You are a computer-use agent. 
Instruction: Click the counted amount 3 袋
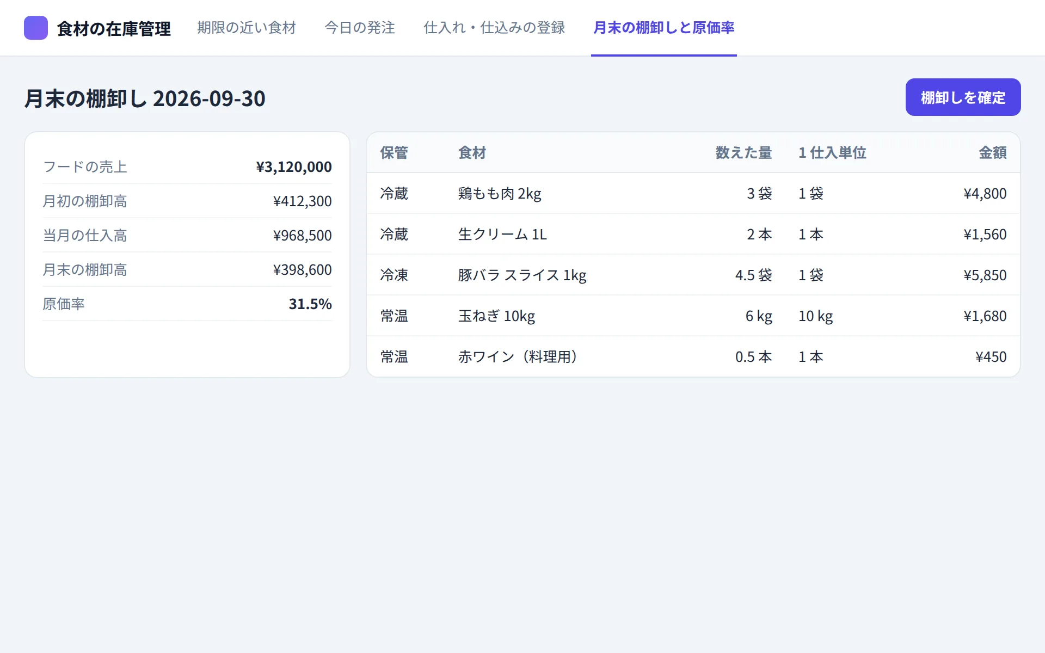pos(759,194)
